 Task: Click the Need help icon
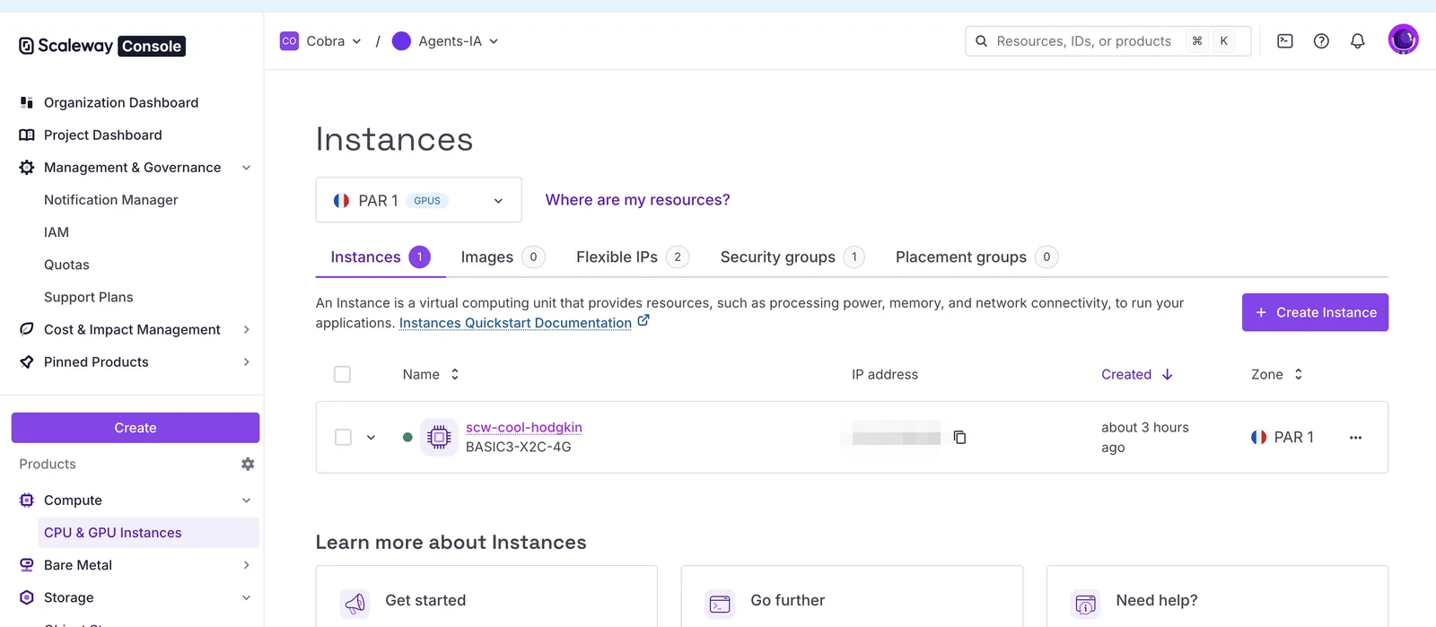[1085, 604]
